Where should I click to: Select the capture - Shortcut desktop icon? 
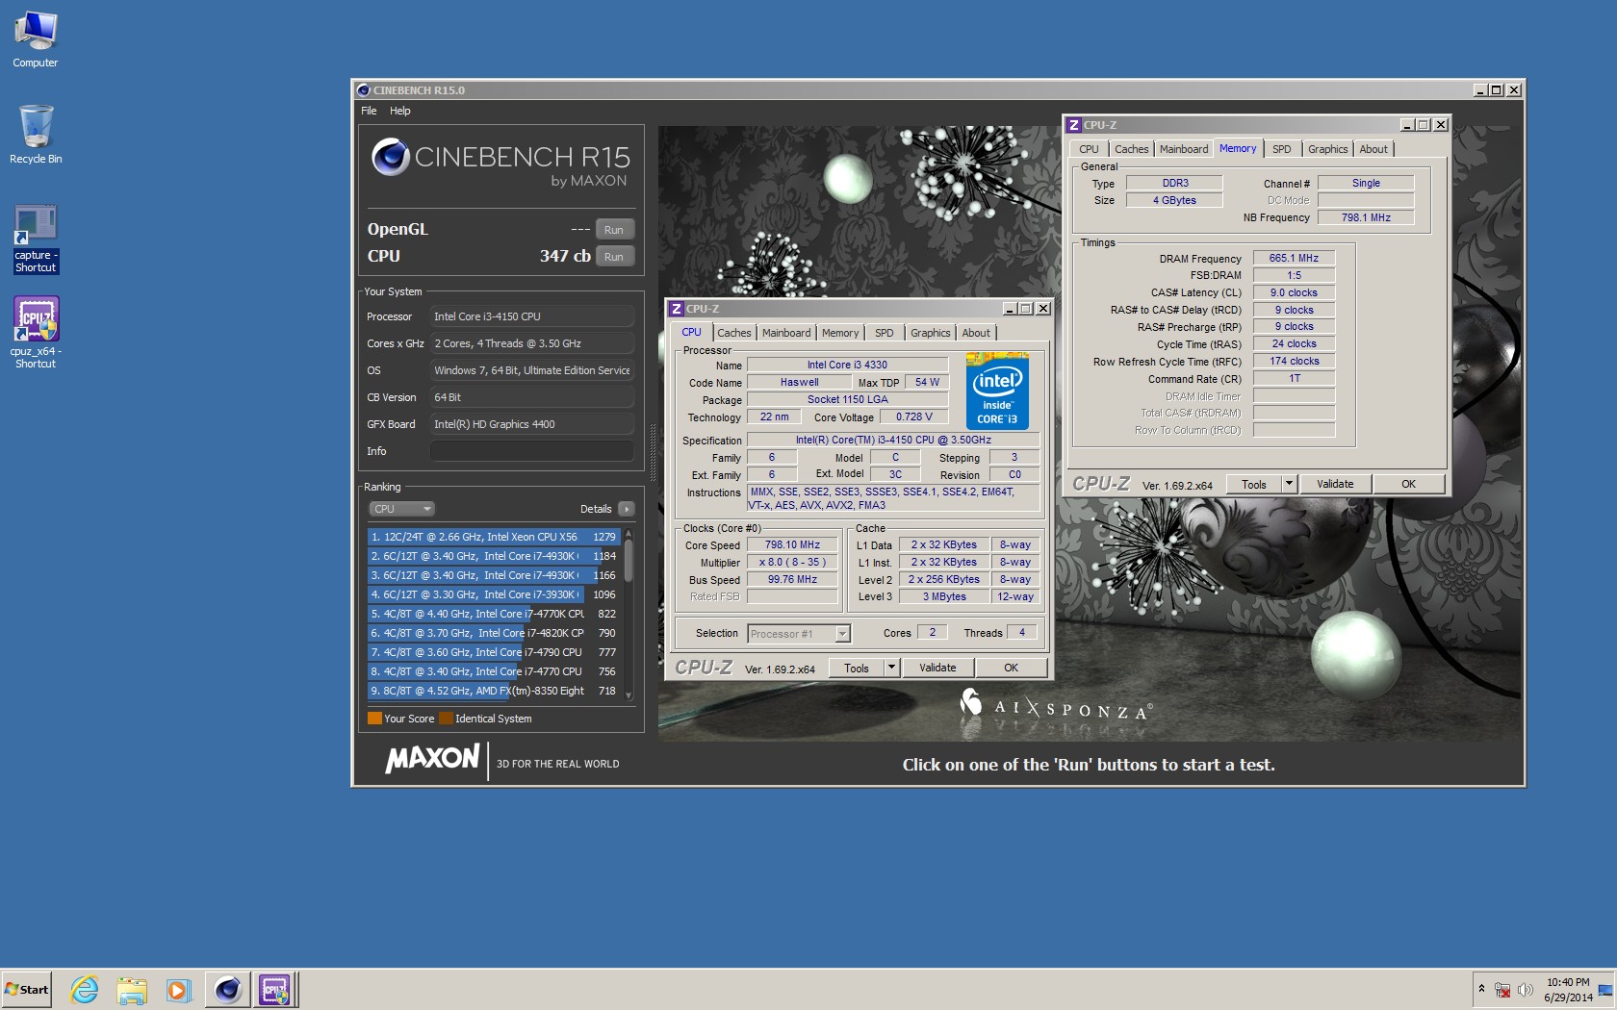pyautogui.click(x=36, y=240)
